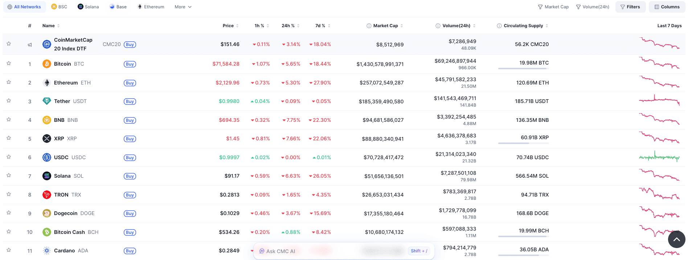Click the Dogecoin logo icon

[x=46, y=214]
